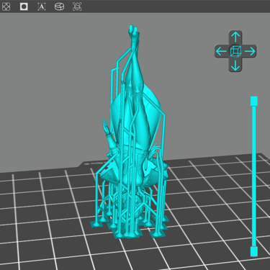Grab the bottom handle of layer slider
Image resolution: width=270 pixels, height=270 pixels.
coord(254,251)
